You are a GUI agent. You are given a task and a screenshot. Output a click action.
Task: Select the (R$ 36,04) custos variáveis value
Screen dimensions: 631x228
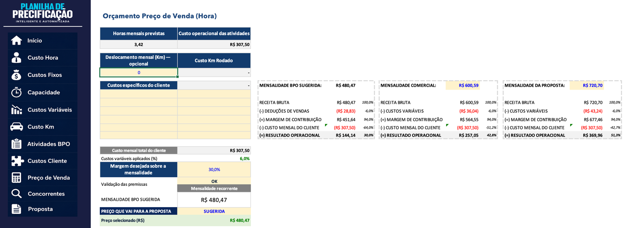(x=469, y=111)
